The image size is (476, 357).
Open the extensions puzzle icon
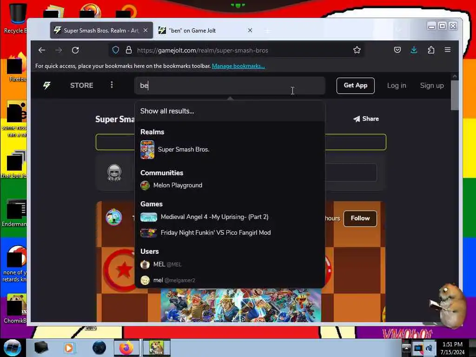tap(431, 50)
